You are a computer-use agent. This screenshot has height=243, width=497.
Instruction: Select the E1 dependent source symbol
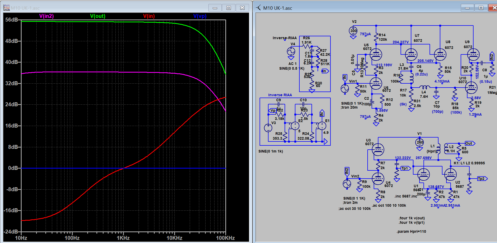click(322, 126)
